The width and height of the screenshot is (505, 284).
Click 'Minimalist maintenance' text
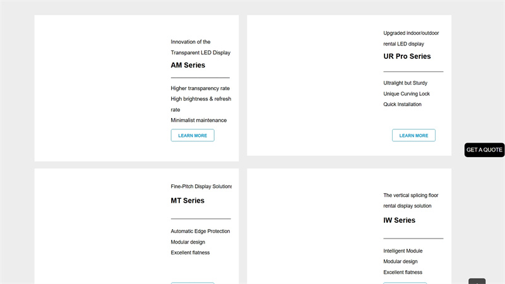pyautogui.click(x=198, y=120)
